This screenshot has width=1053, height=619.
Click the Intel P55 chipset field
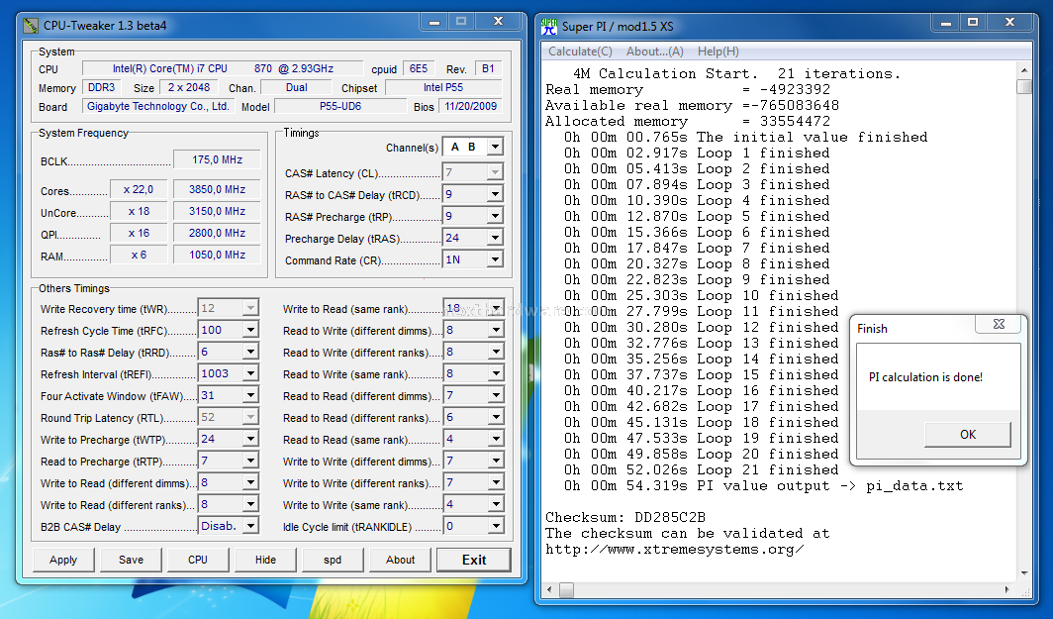pos(443,87)
